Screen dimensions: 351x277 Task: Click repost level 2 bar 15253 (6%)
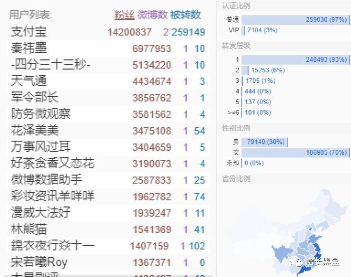(x=245, y=70)
